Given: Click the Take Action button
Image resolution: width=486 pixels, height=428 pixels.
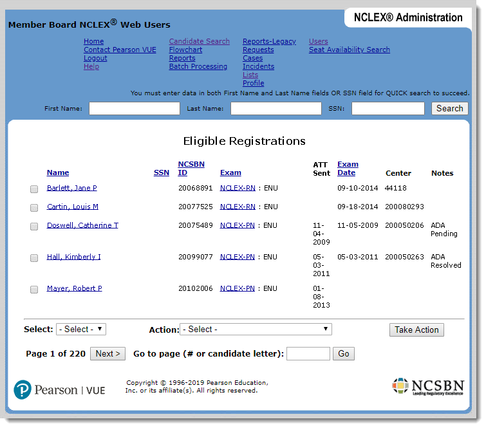Looking at the screenshot, I should [x=416, y=330].
